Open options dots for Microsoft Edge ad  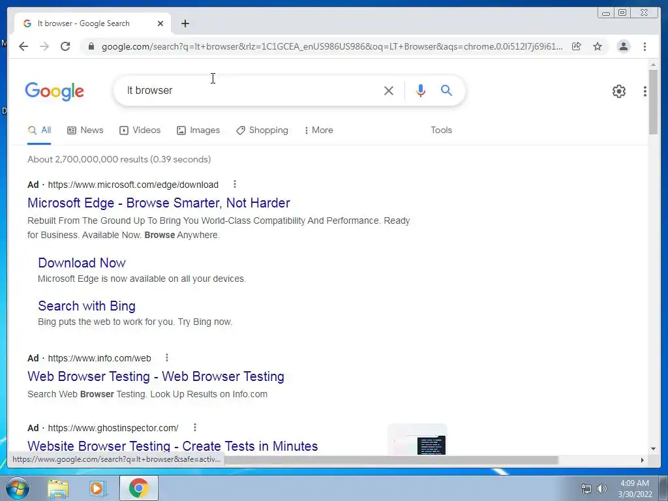(x=235, y=184)
